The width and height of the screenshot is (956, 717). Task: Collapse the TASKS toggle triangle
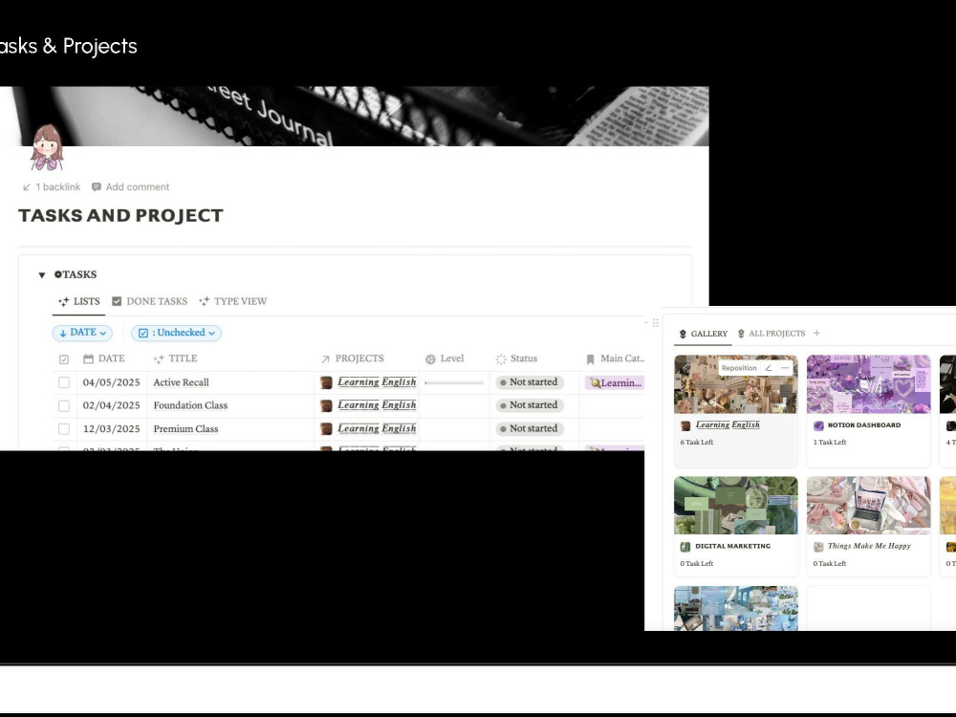(x=42, y=275)
